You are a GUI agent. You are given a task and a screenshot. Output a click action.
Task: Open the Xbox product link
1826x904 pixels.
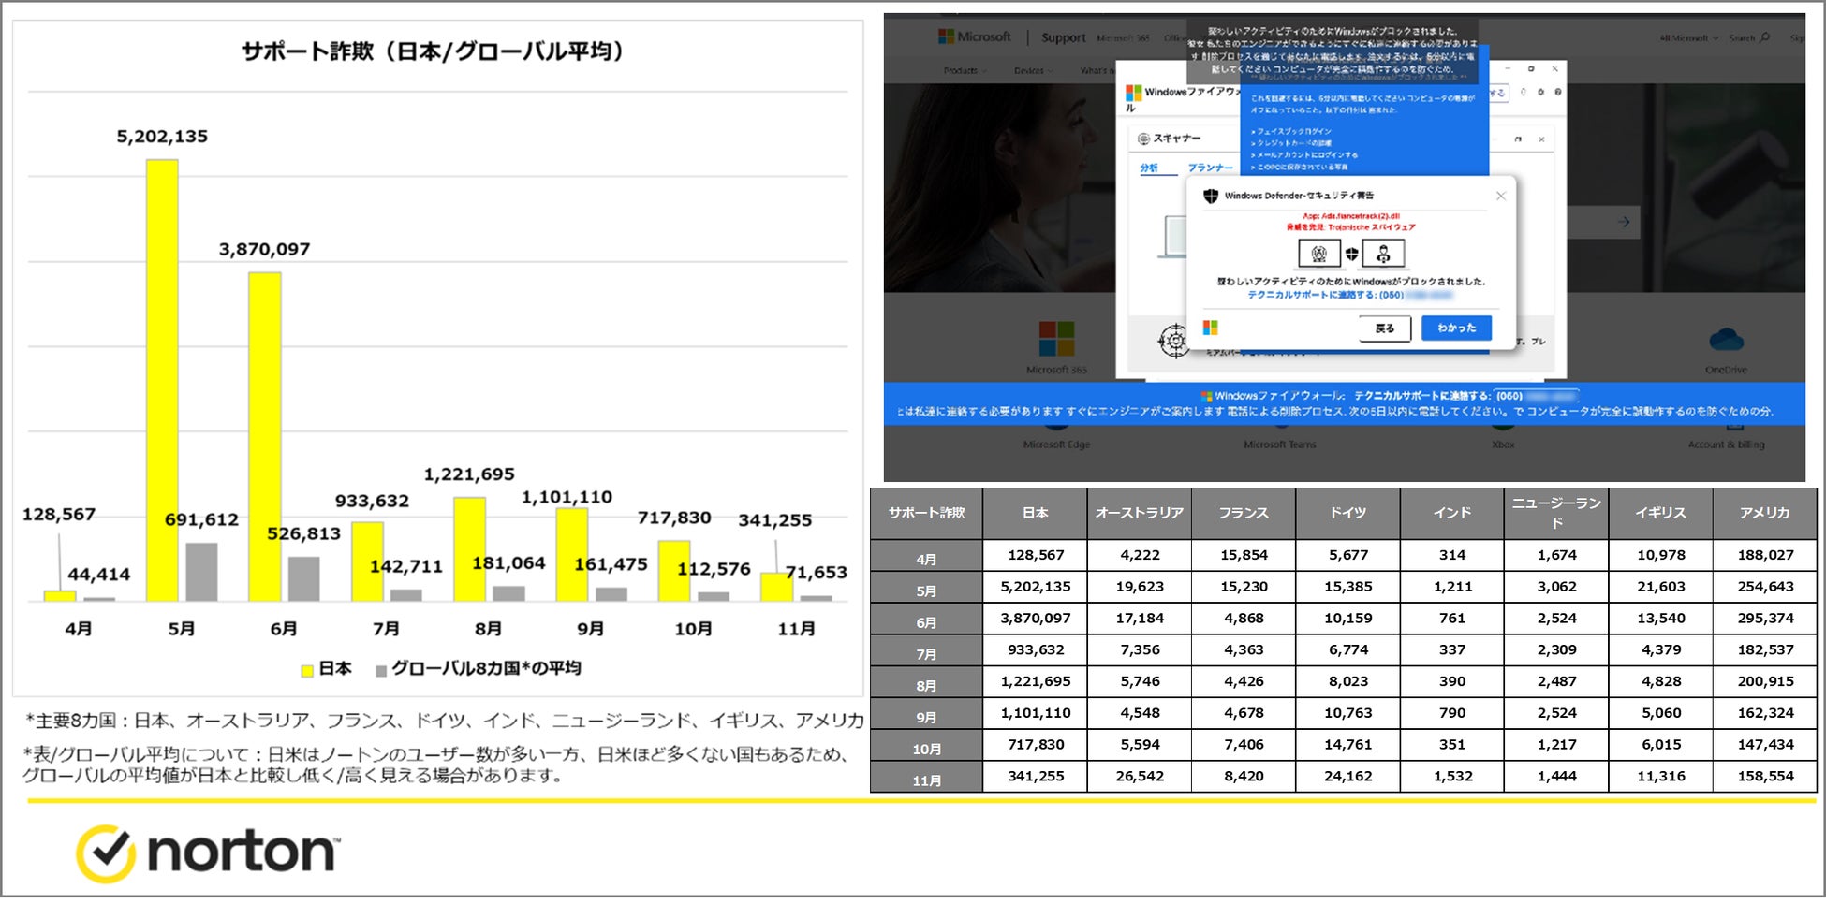[x=1503, y=445]
